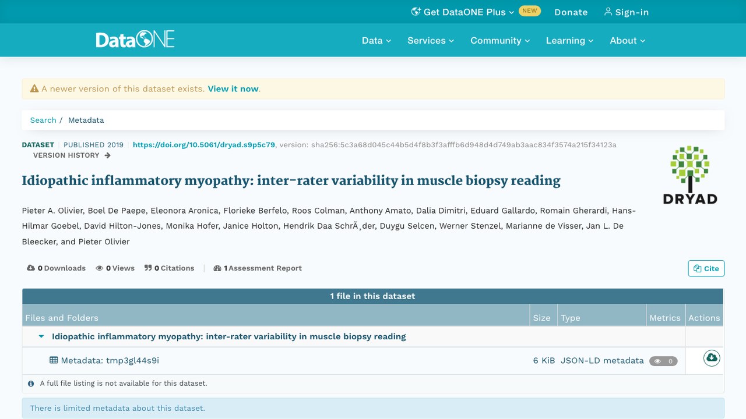
Task: Click the globe icon beside Get DataONE Plus
Action: (x=416, y=12)
